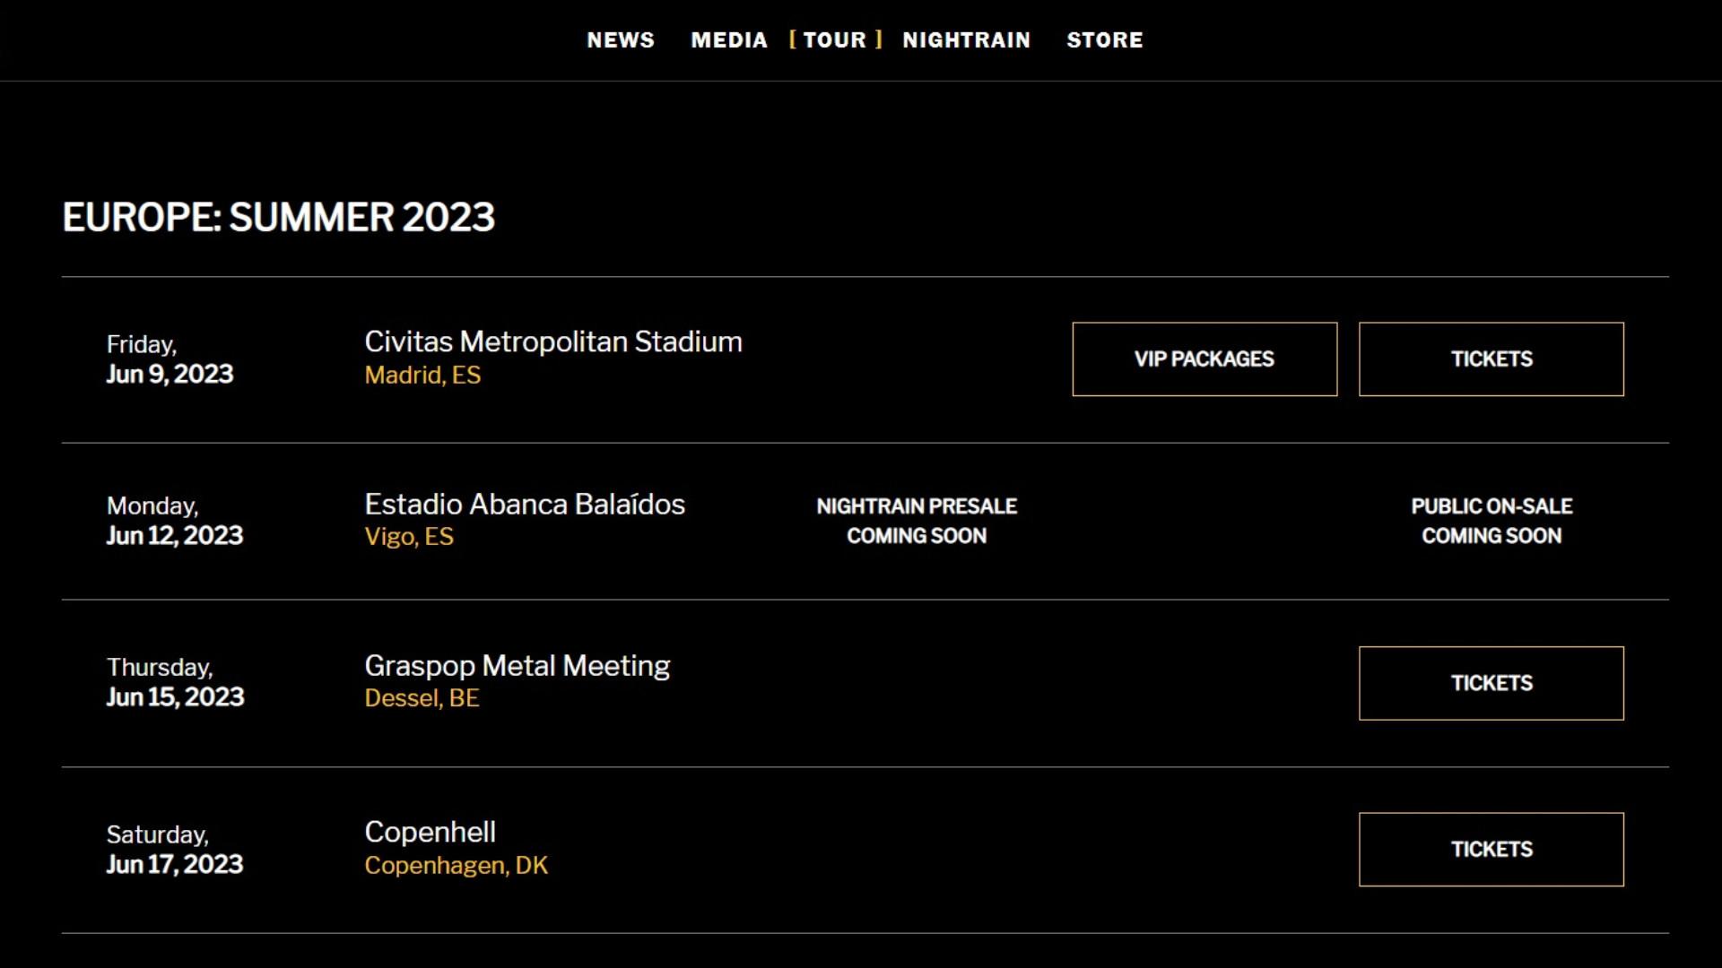Click TICKETS for Copenhell festival
This screenshot has width=1722, height=968.
pyautogui.click(x=1491, y=849)
